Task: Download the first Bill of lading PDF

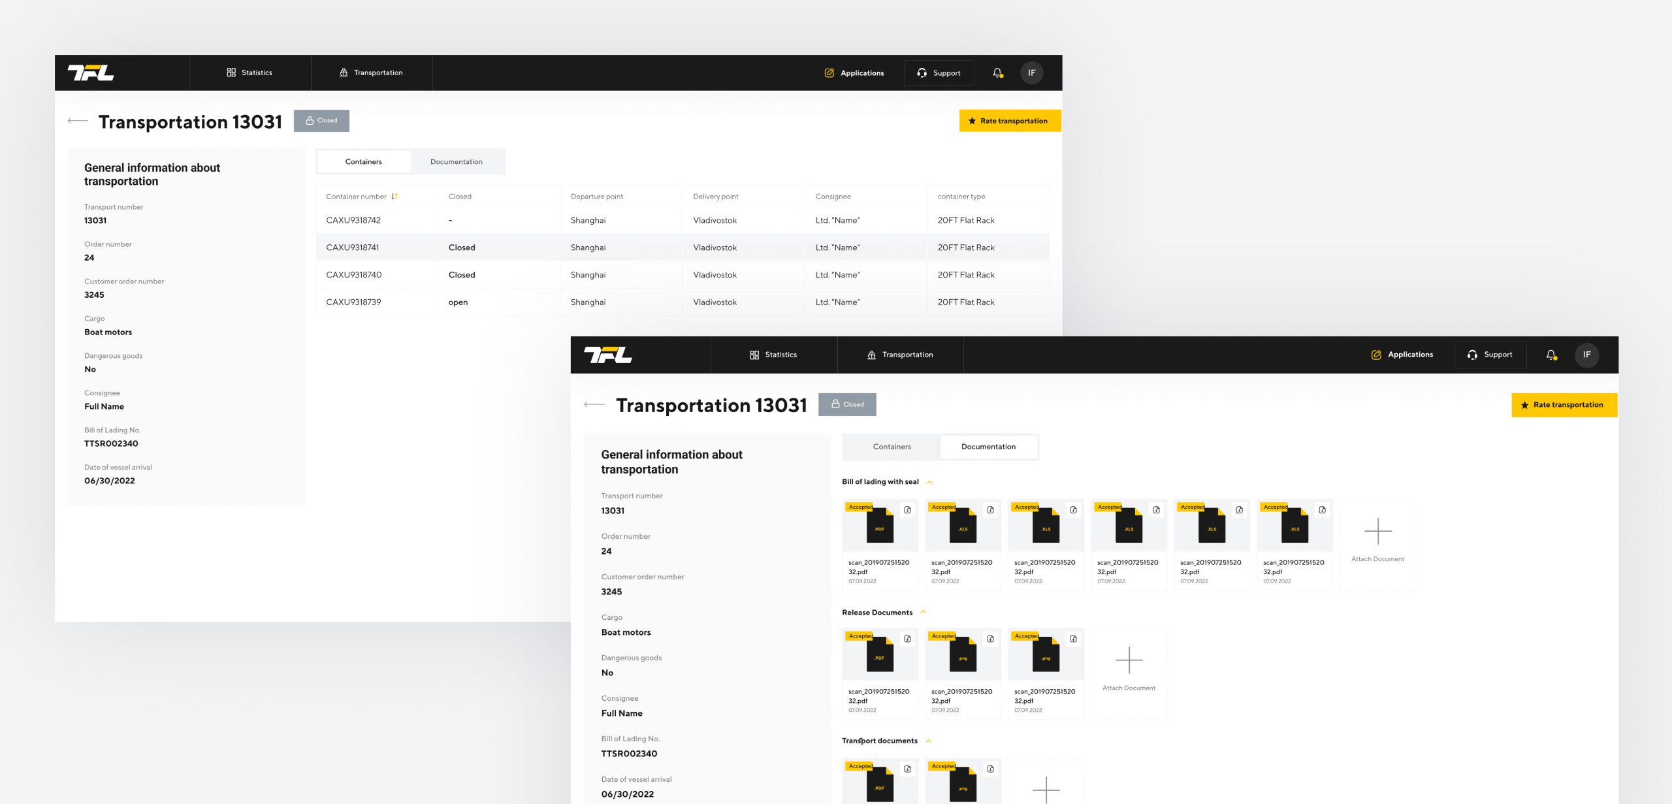Action: coord(907,510)
